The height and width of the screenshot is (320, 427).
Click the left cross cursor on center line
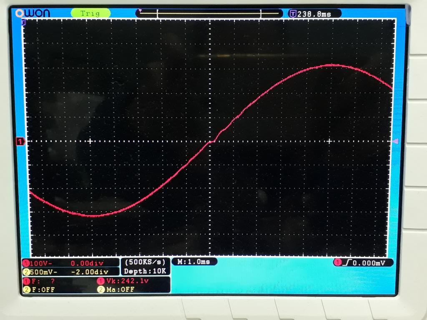[90, 141]
